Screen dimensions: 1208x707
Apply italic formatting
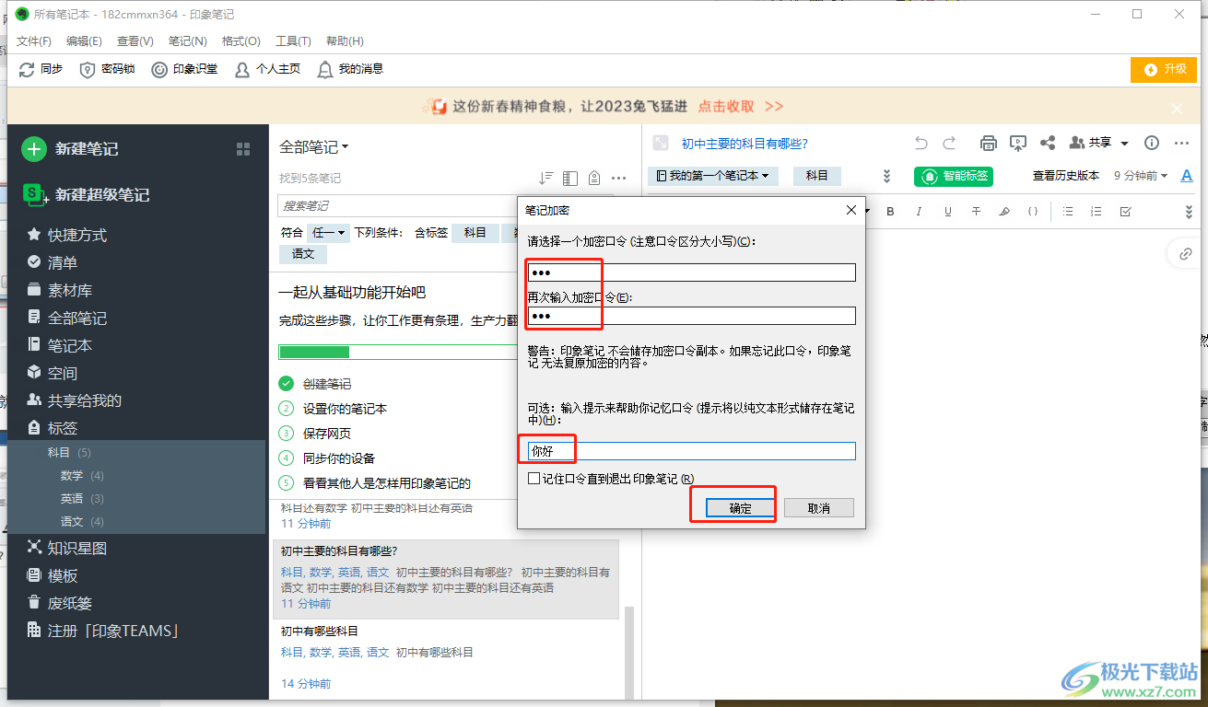919,212
